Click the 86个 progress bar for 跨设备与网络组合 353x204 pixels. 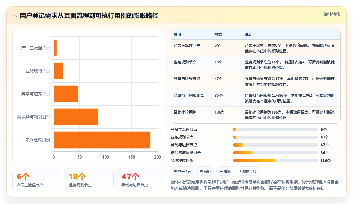[275, 153]
